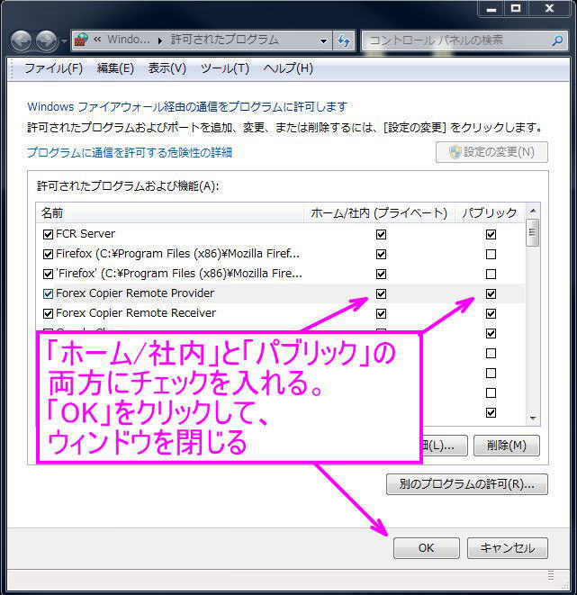Click the Back navigation arrow
The width and height of the screenshot is (577, 595).
pos(21,41)
